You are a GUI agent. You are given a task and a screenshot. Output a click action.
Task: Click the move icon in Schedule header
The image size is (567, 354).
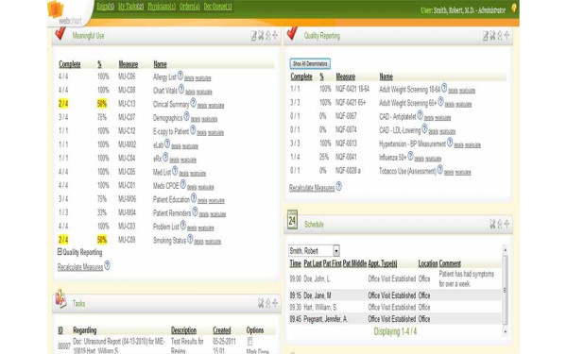tap(507, 224)
